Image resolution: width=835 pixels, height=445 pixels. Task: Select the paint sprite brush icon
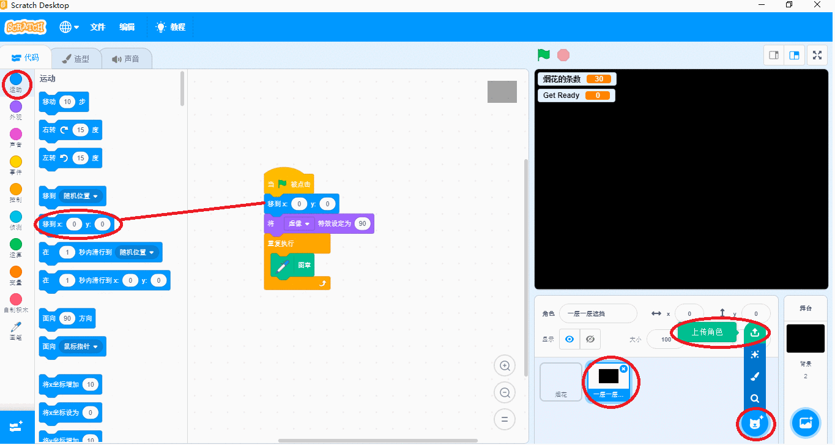(x=754, y=376)
